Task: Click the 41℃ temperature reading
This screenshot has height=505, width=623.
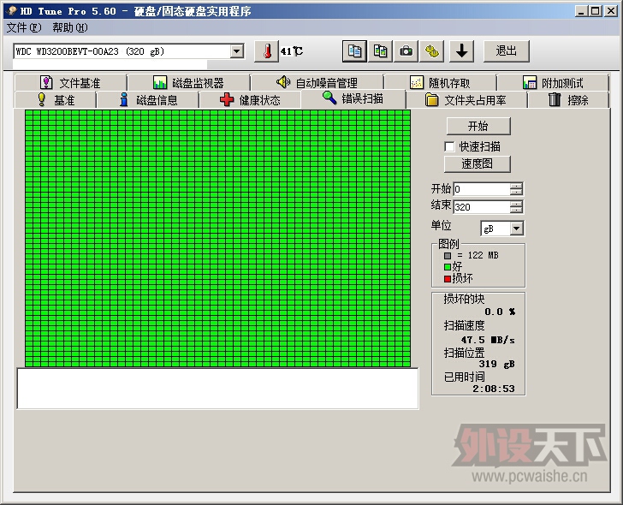Action: (291, 51)
